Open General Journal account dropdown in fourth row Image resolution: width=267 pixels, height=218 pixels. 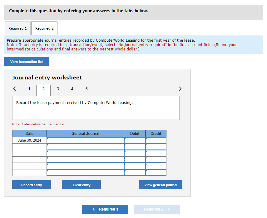85,160
